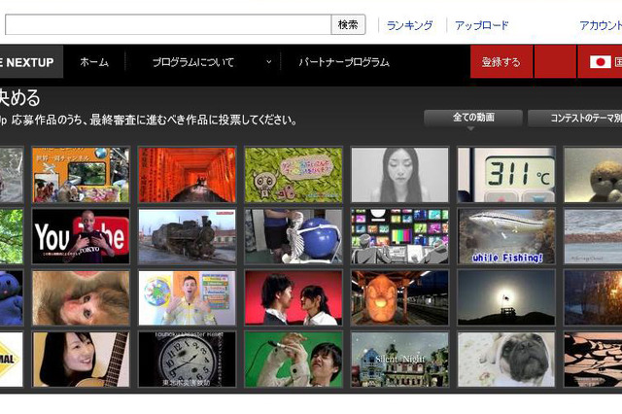
Task: Click the 検索 search button
Action: point(348,25)
